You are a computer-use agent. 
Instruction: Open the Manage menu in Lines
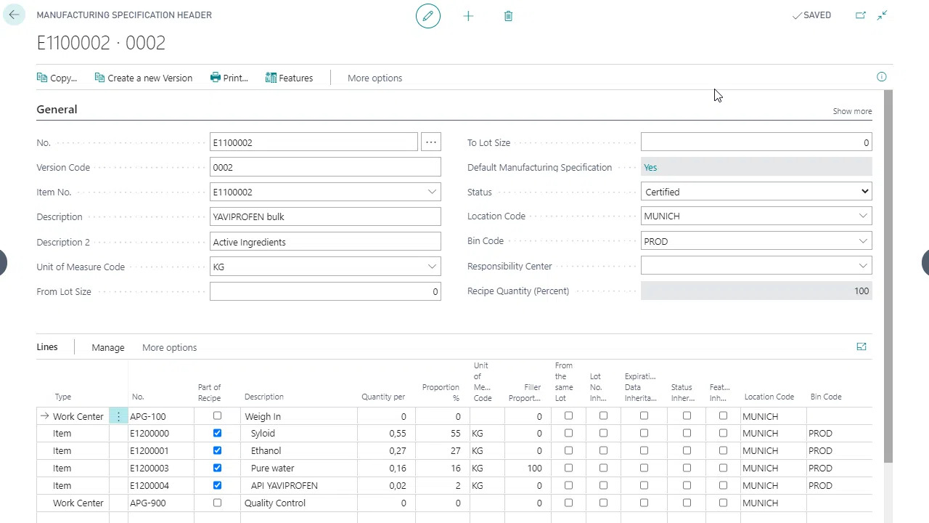pos(108,348)
